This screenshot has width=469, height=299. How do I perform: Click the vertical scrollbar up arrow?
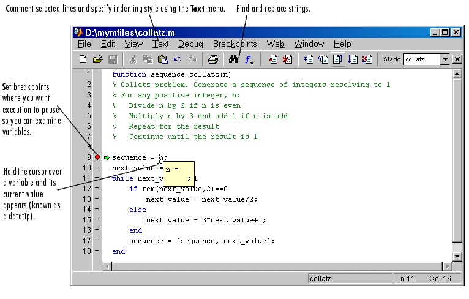coord(457,74)
